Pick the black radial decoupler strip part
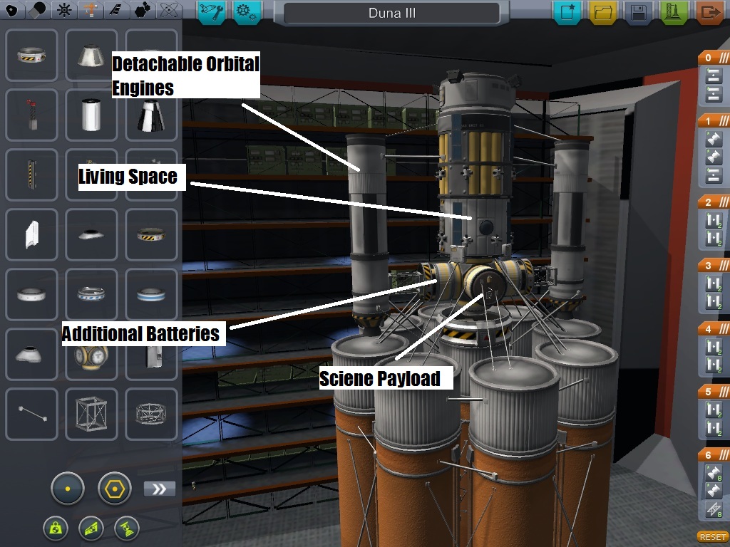This screenshot has height=547, width=730. [31, 174]
